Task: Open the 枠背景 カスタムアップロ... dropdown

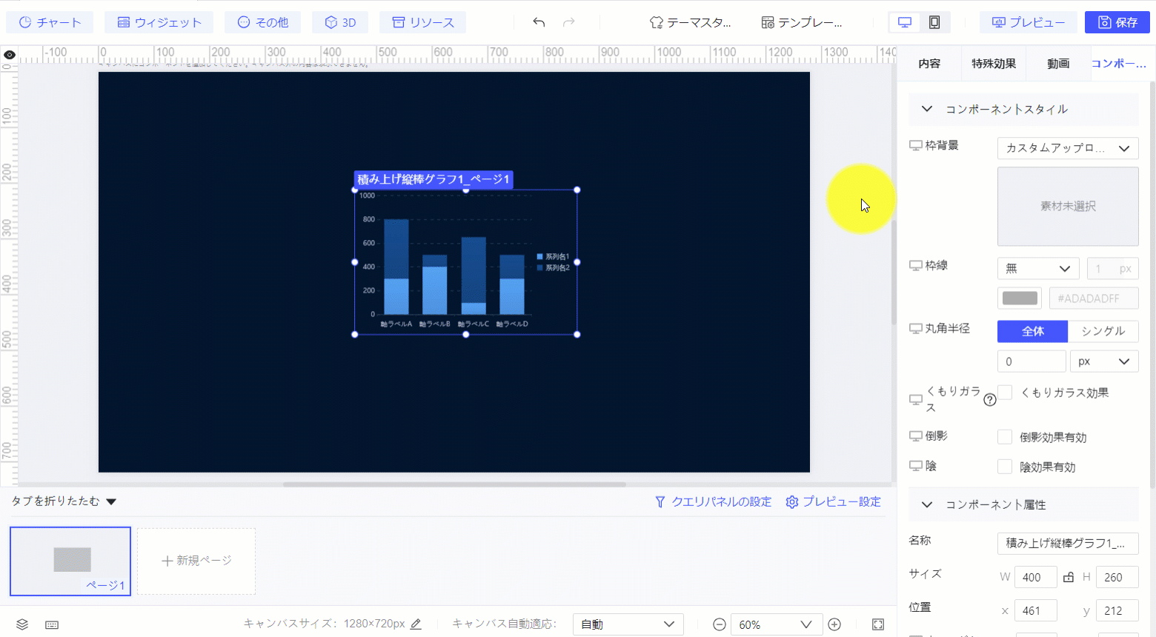Action: pos(1068,148)
